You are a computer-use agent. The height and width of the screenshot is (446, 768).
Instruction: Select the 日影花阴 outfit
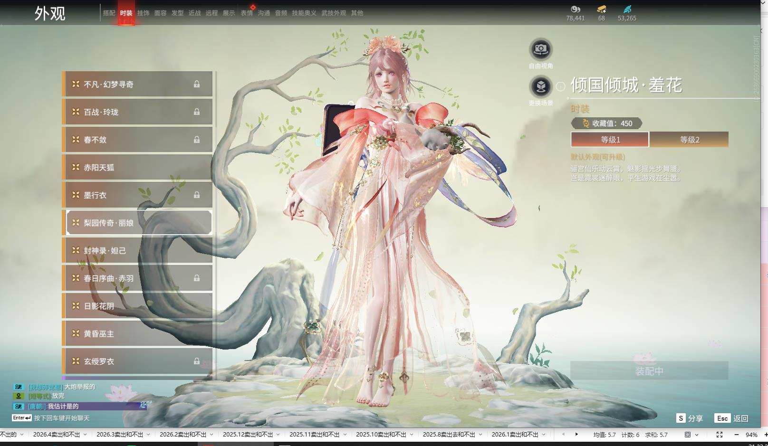(137, 306)
